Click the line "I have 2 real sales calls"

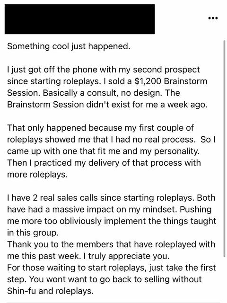[x=111, y=198]
